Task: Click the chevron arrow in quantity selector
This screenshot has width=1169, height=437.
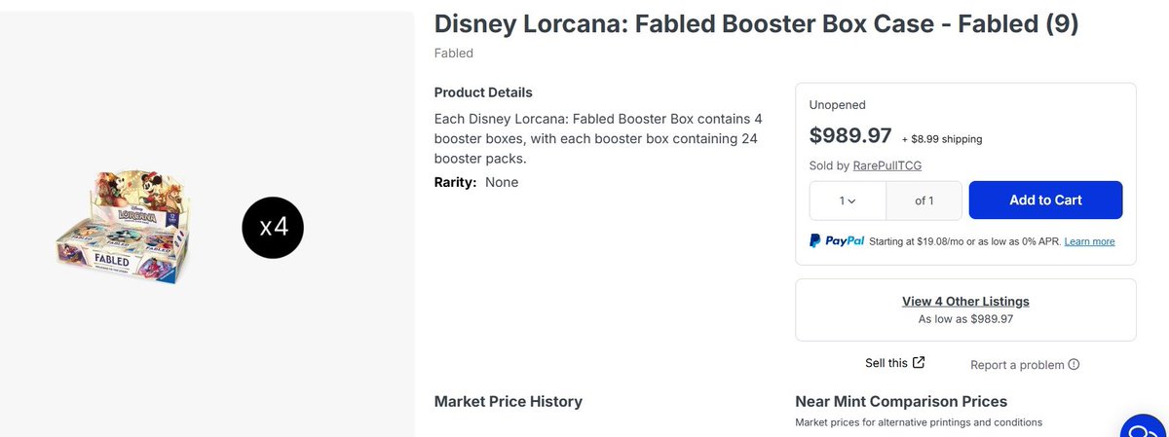Action: pyautogui.click(x=852, y=201)
